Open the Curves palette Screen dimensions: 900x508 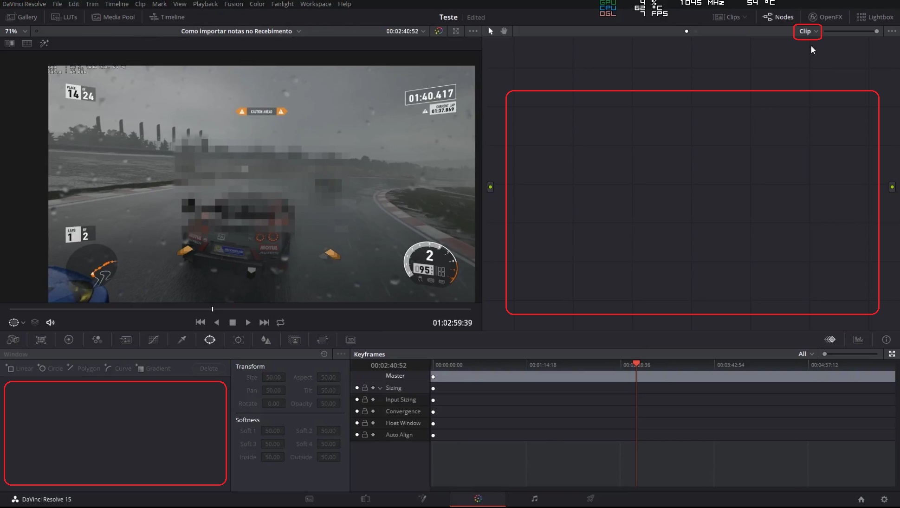[x=153, y=340]
